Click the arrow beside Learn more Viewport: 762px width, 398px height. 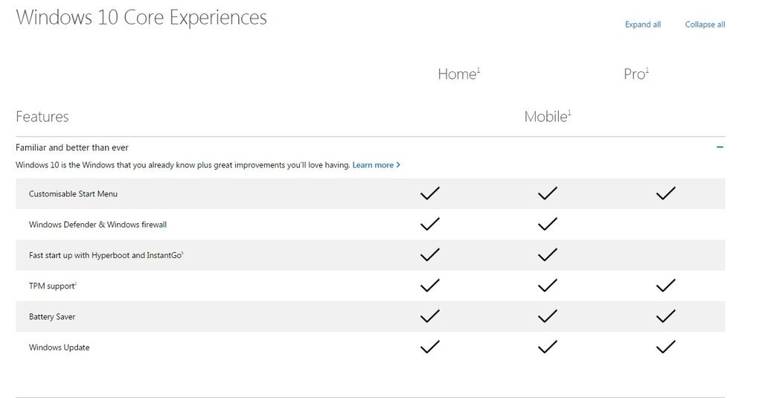click(x=398, y=164)
